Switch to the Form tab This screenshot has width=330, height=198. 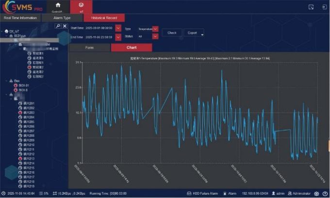point(90,48)
